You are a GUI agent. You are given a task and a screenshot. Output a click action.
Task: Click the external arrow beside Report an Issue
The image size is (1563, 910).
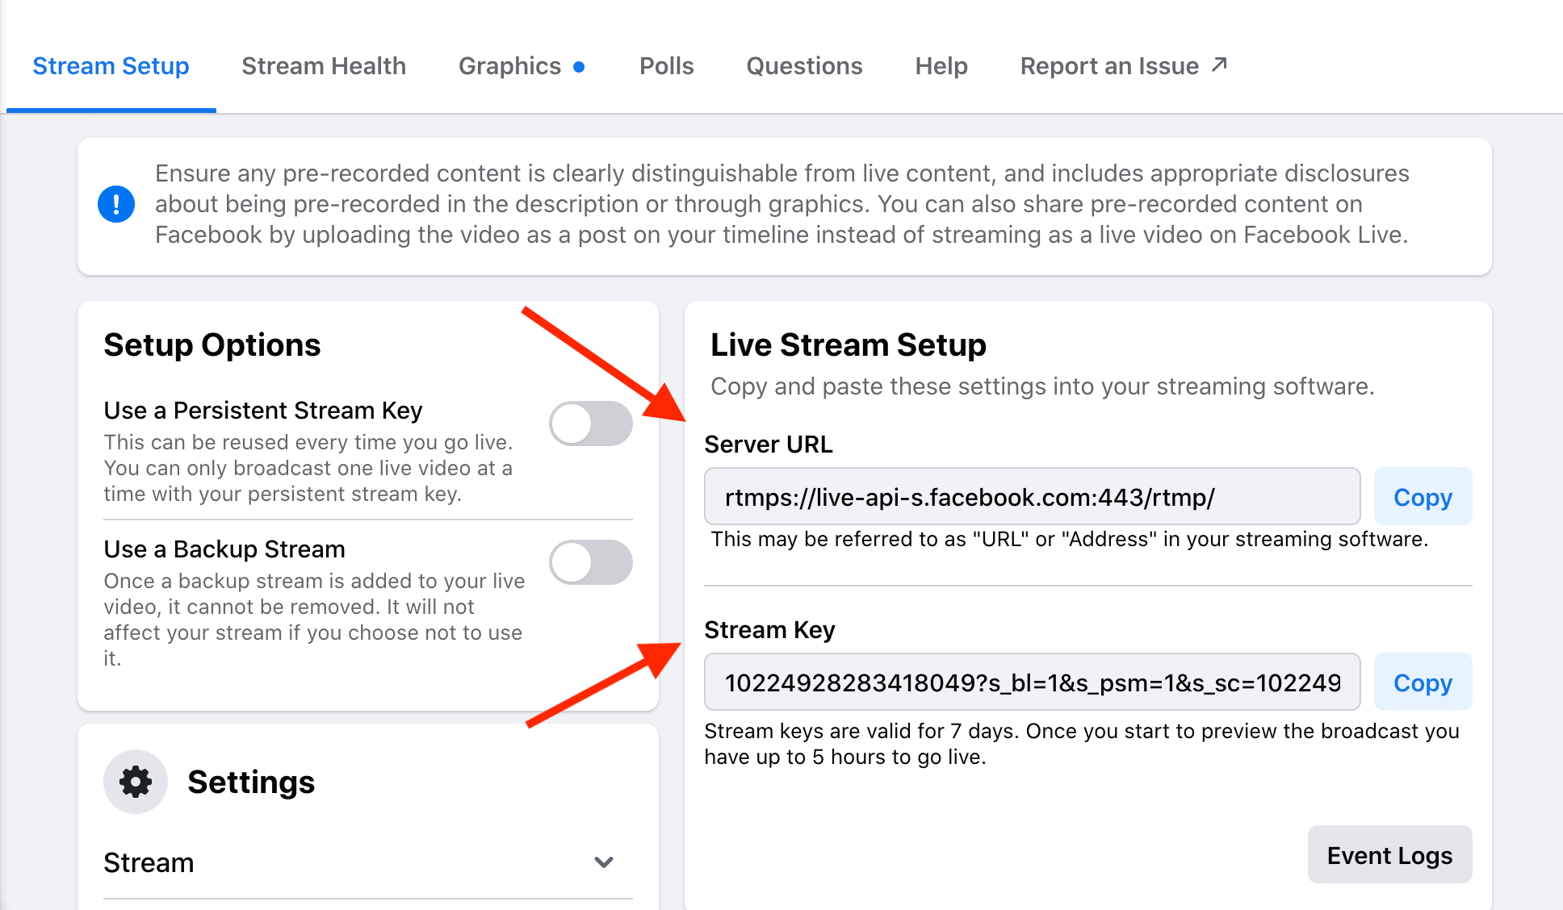tap(1219, 65)
